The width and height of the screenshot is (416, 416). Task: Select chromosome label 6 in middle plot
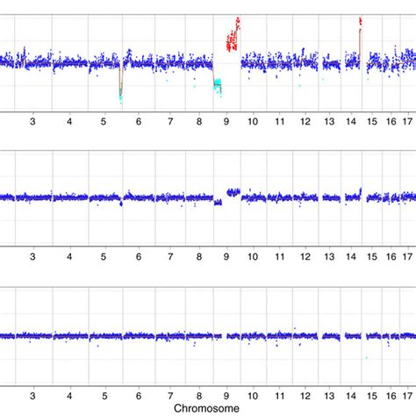click(139, 257)
